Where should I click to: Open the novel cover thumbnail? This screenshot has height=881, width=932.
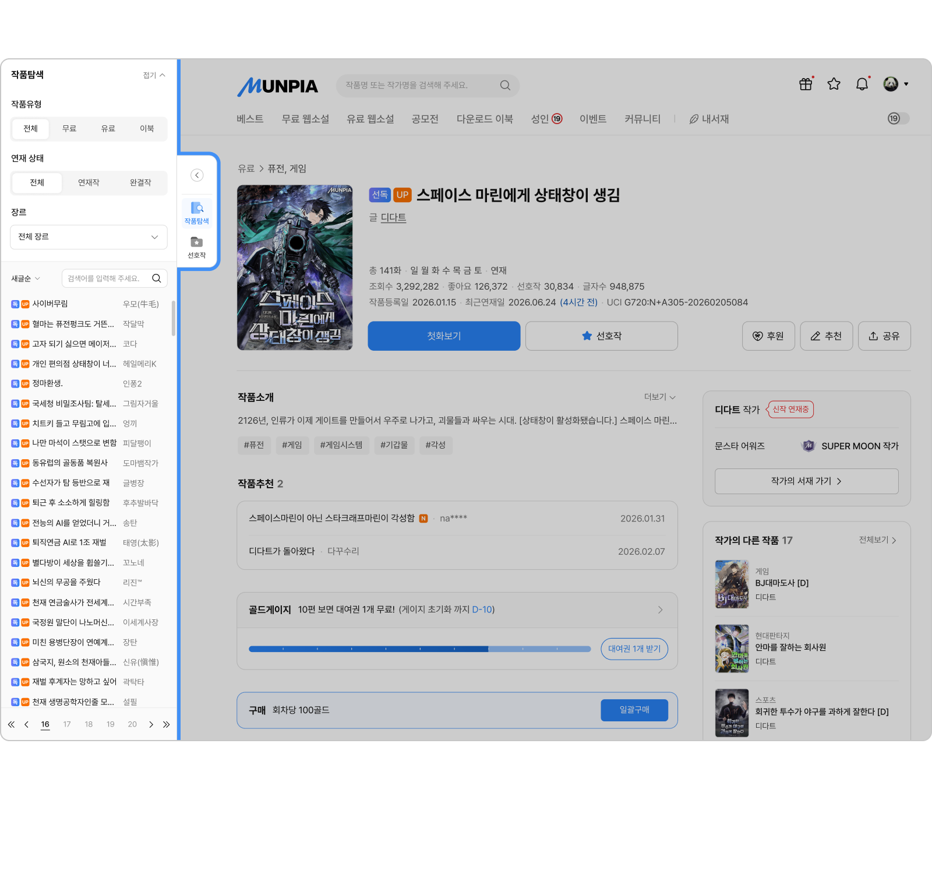(x=295, y=267)
